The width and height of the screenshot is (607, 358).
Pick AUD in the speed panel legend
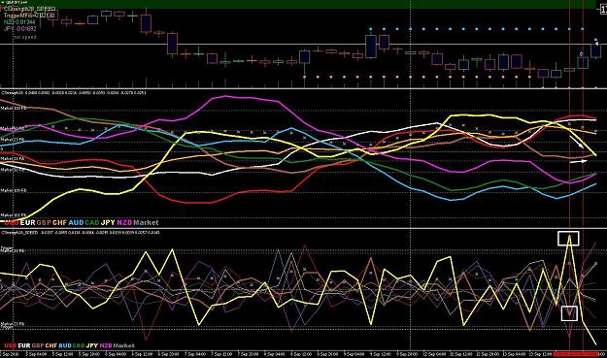[65, 345]
